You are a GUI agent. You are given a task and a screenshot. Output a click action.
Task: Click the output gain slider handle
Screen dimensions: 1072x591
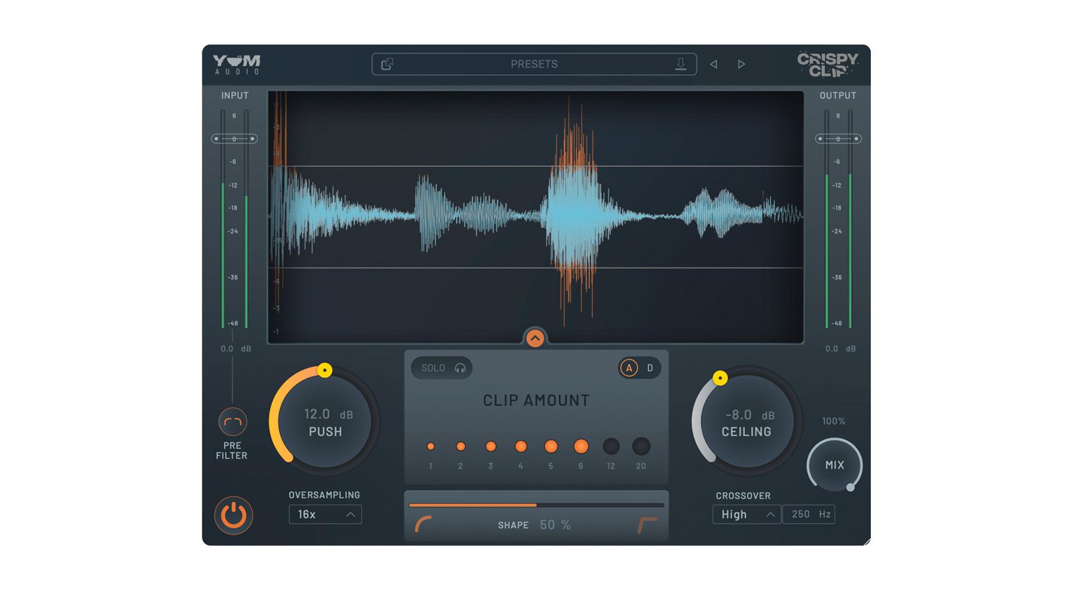coord(838,139)
